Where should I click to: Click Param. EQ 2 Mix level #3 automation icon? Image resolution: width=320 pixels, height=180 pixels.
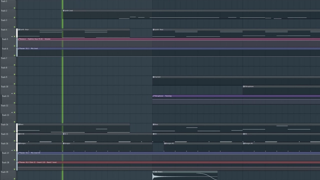[19, 153]
